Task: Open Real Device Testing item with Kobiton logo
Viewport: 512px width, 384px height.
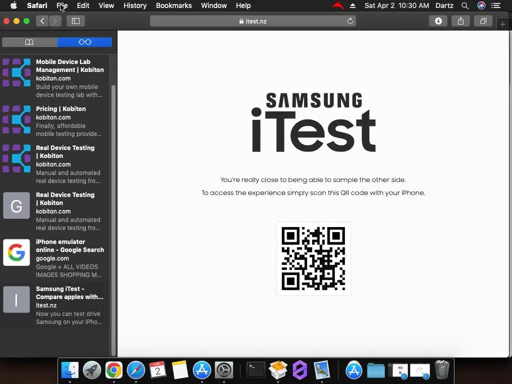Action: 54,164
